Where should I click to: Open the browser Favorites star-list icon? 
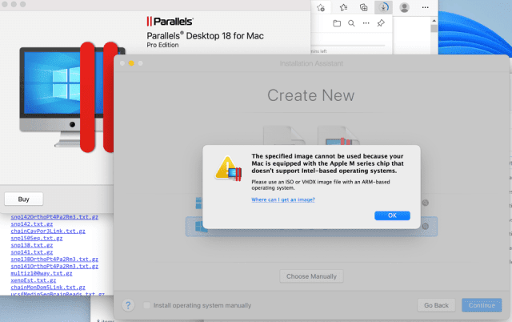pos(342,7)
